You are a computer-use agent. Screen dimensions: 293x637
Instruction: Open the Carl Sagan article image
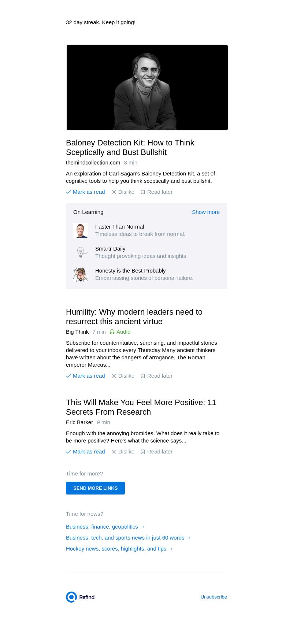click(x=147, y=88)
